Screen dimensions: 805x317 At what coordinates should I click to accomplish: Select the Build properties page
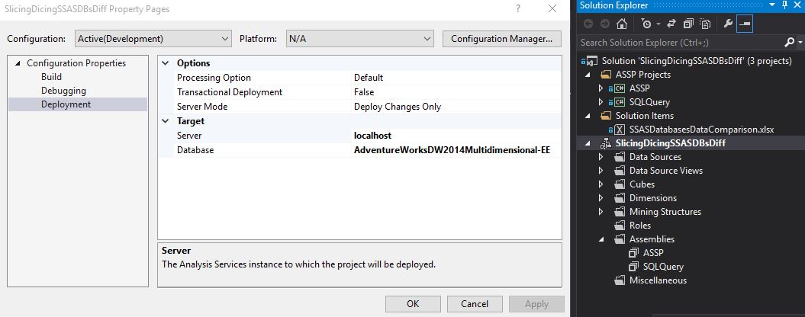[x=51, y=77]
